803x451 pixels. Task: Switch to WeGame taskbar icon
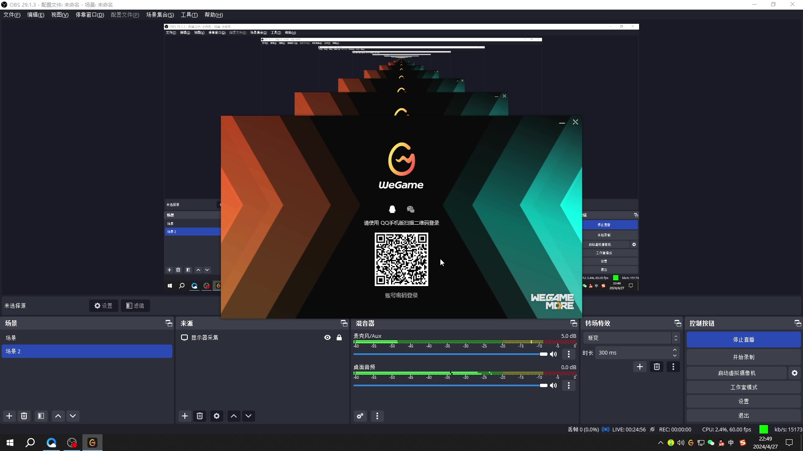pos(92,443)
